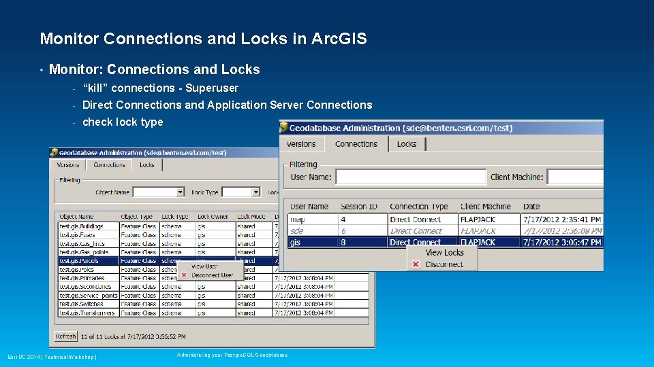Click the Client Machine filter field
This screenshot has height=367, width=654.
[x=576, y=177]
